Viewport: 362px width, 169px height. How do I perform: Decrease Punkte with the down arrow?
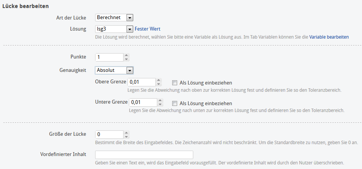click(127, 59)
